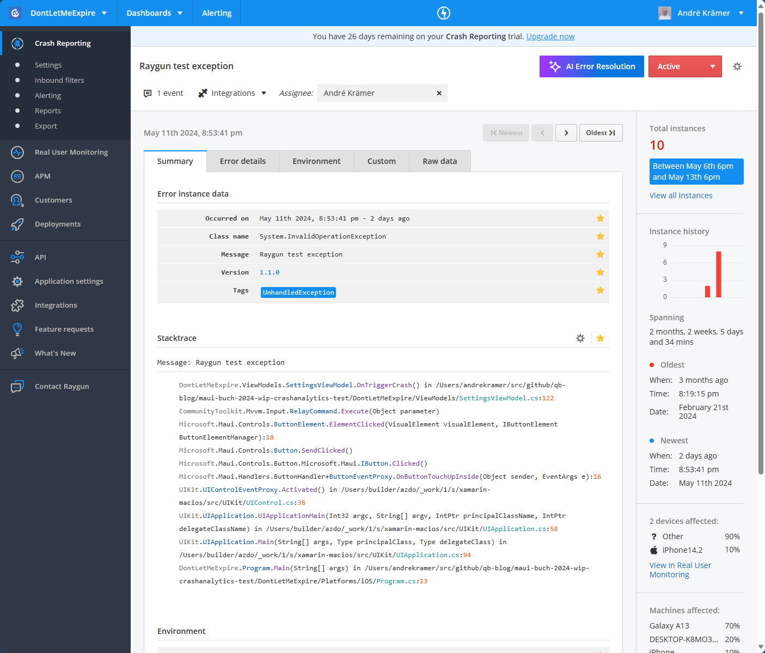
Task: Switch to the Raw data tab
Action: [439, 161]
